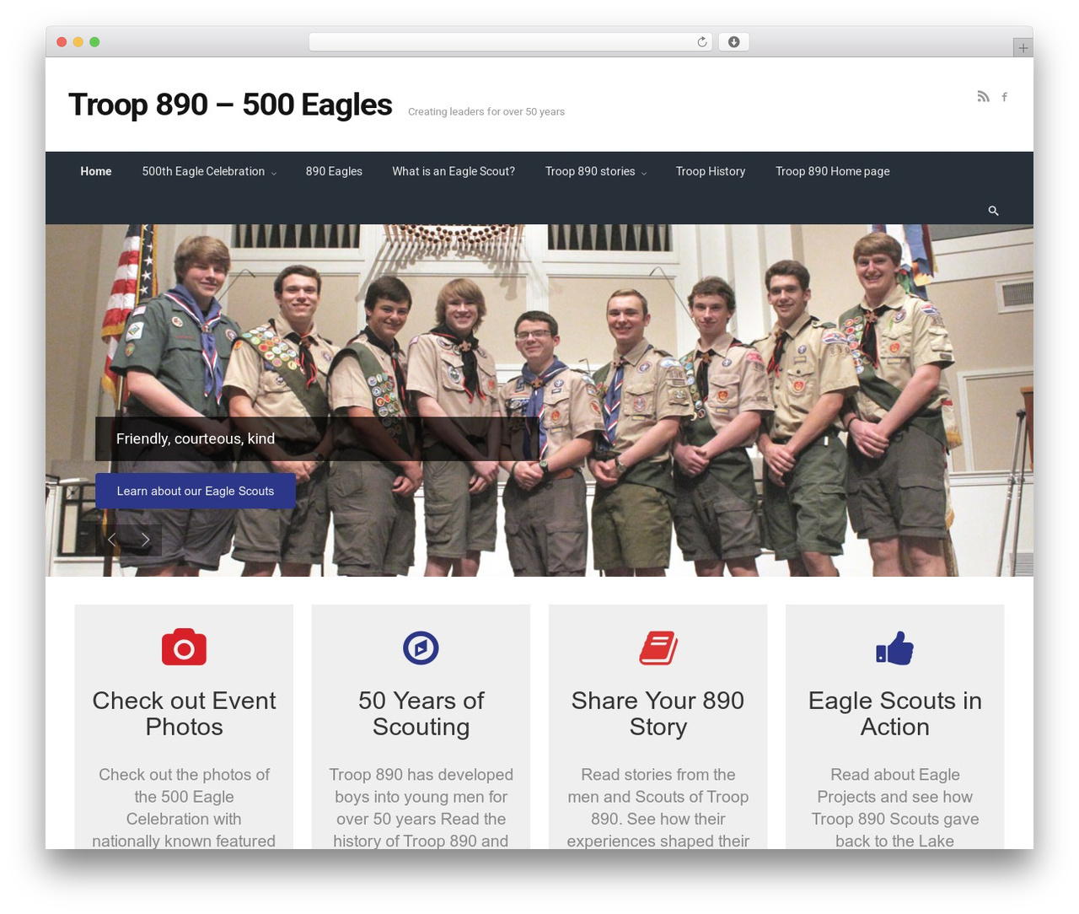Open the browser downloads button
The width and height of the screenshot is (1079, 914).
(733, 42)
